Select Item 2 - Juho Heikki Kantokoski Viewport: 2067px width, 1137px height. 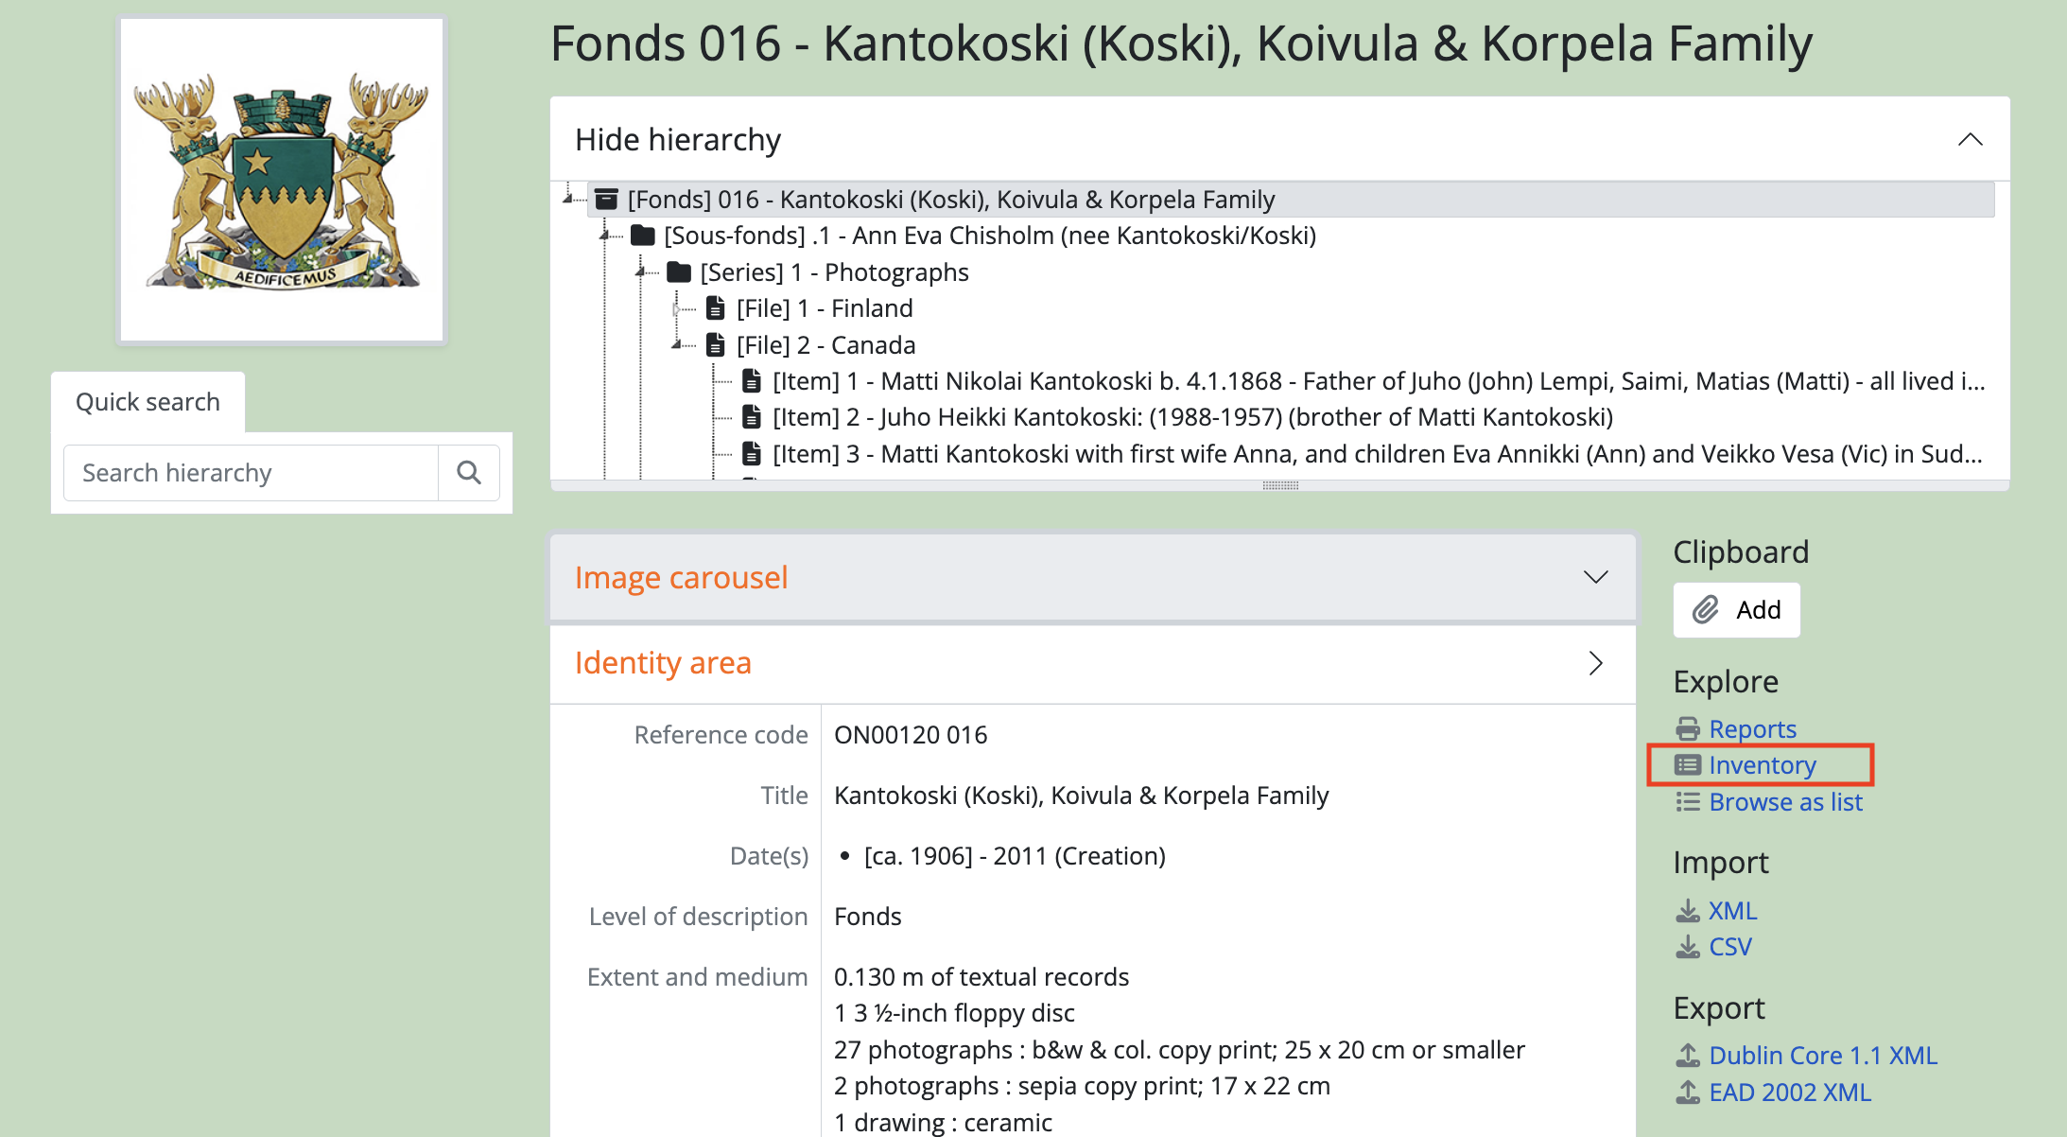point(1192,416)
